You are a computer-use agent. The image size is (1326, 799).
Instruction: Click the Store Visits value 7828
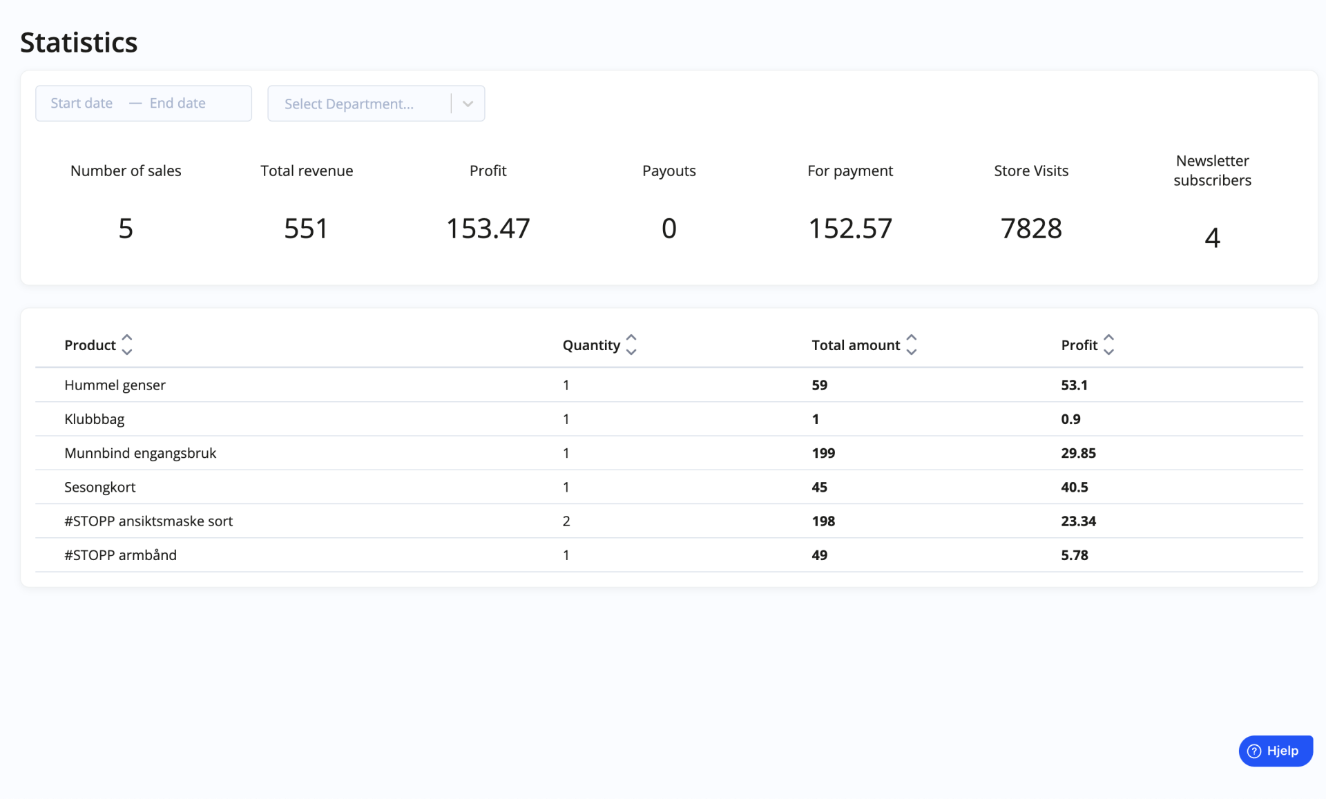pos(1031,229)
